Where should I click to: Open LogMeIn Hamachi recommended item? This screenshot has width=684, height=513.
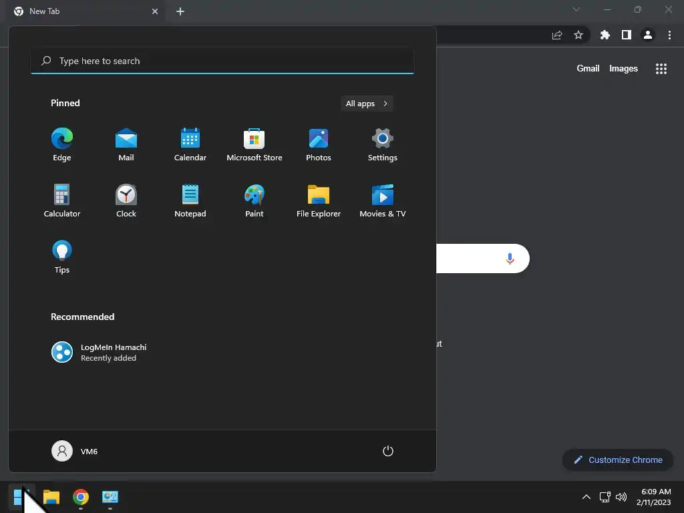pos(100,352)
